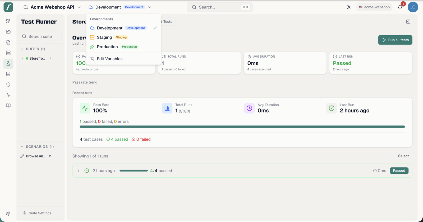Open the code file icon in sidebar
The image size is (423, 222).
point(8,42)
